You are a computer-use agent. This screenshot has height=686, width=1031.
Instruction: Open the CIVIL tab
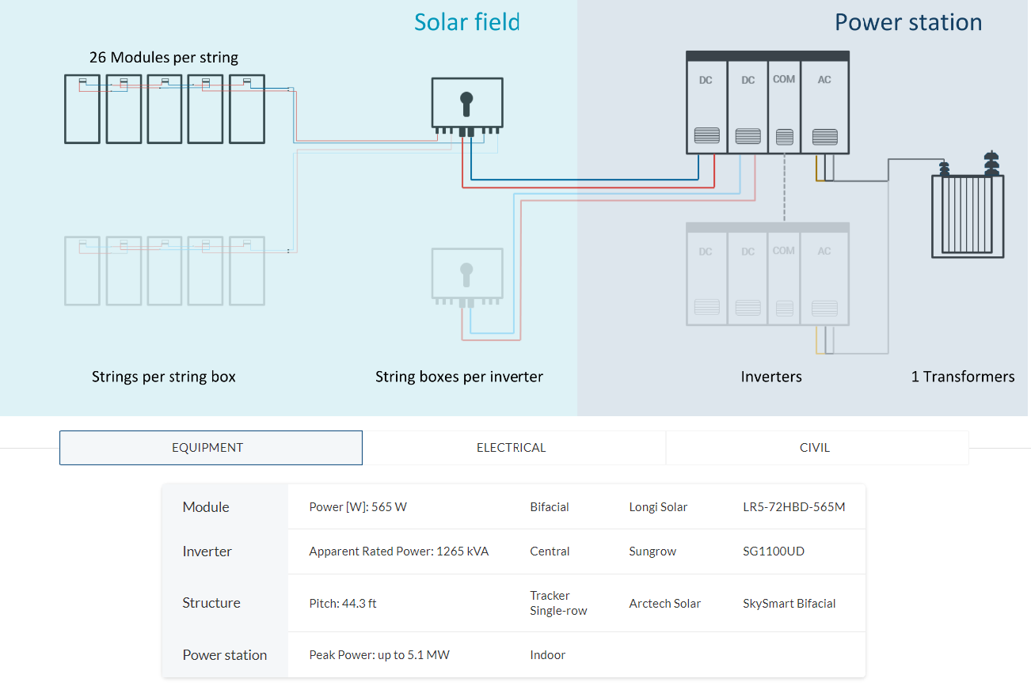coord(815,448)
